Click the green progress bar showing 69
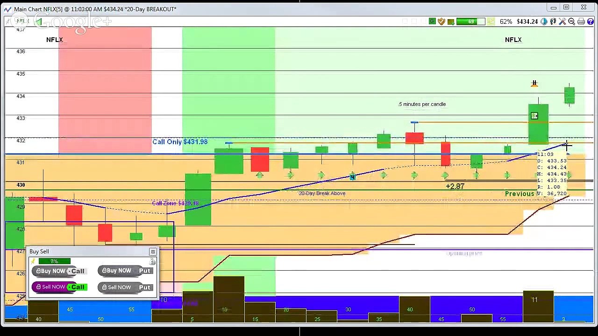Screen dimensions: 598x336 (471, 21)
